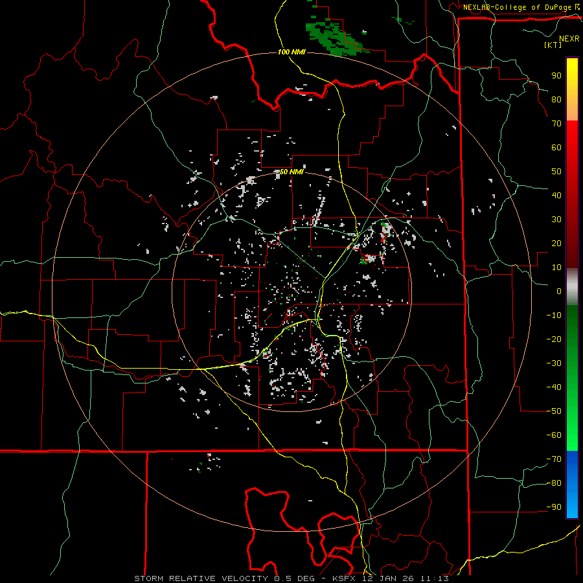Screen dimensions: 583x583
Task: Click the 70 label on velocity scale
Action: [x=556, y=124]
